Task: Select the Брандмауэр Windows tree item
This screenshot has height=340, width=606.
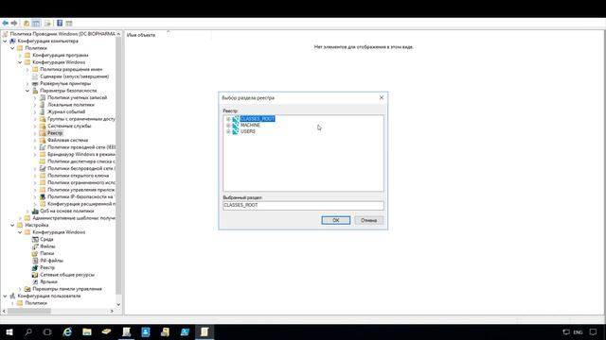Action: (81, 154)
